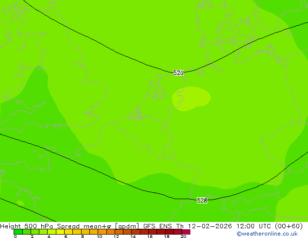Click the 'Th 12-02-2026' date text
Viewport: 308px width, 238px height.
204,226
